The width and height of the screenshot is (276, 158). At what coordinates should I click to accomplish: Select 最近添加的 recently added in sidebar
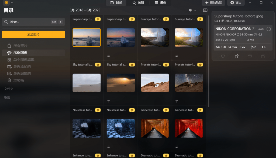pos(22,67)
